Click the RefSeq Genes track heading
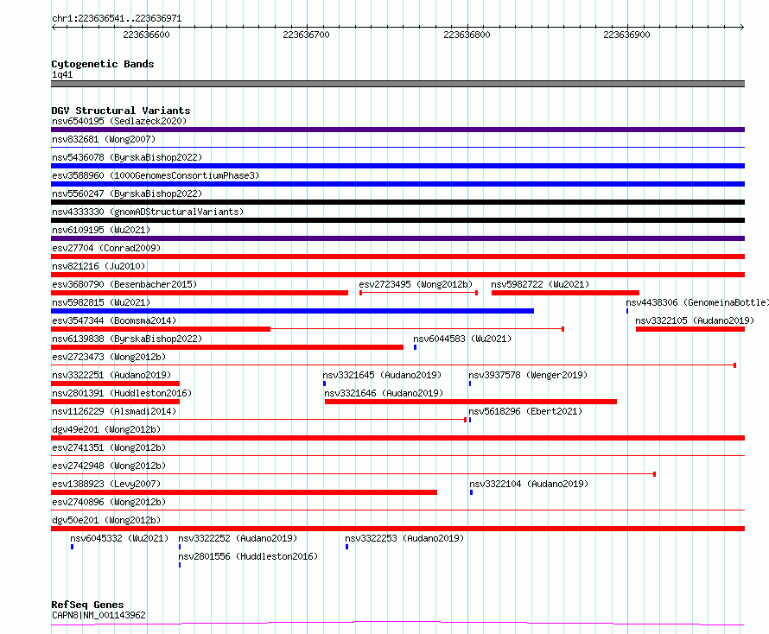This screenshot has width=769, height=634. tap(87, 605)
